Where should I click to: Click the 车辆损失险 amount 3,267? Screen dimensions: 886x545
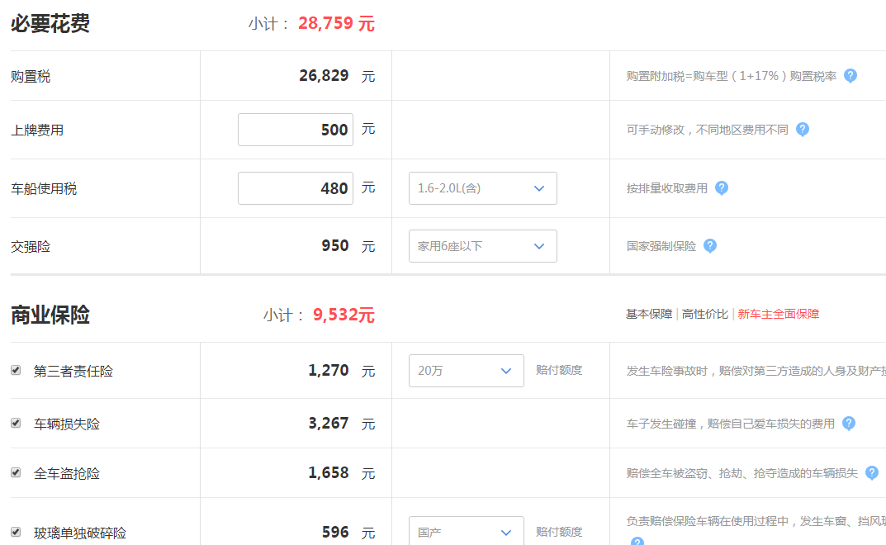[x=329, y=424]
